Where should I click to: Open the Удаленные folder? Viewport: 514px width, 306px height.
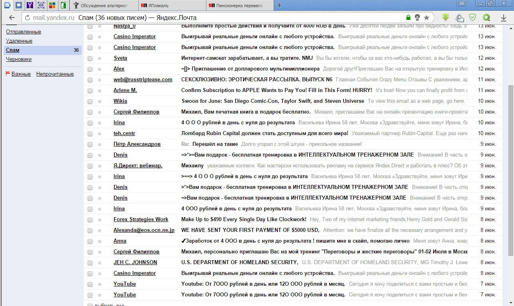click(x=19, y=41)
